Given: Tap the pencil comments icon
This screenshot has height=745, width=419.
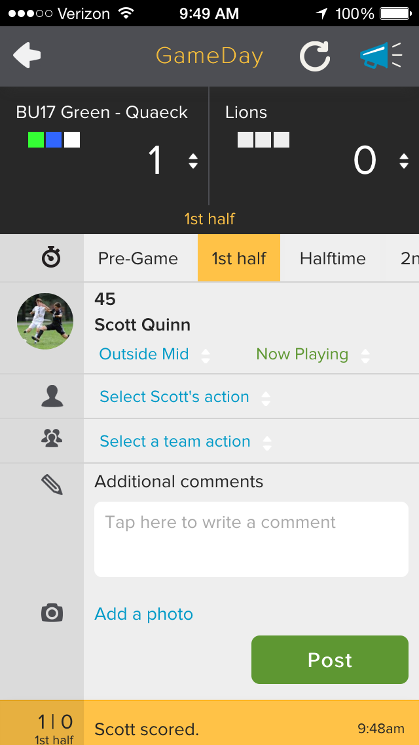Looking at the screenshot, I should pyautogui.click(x=52, y=484).
